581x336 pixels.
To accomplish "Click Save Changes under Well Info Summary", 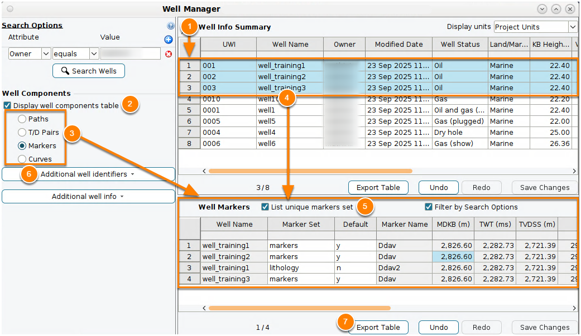I will pyautogui.click(x=545, y=188).
